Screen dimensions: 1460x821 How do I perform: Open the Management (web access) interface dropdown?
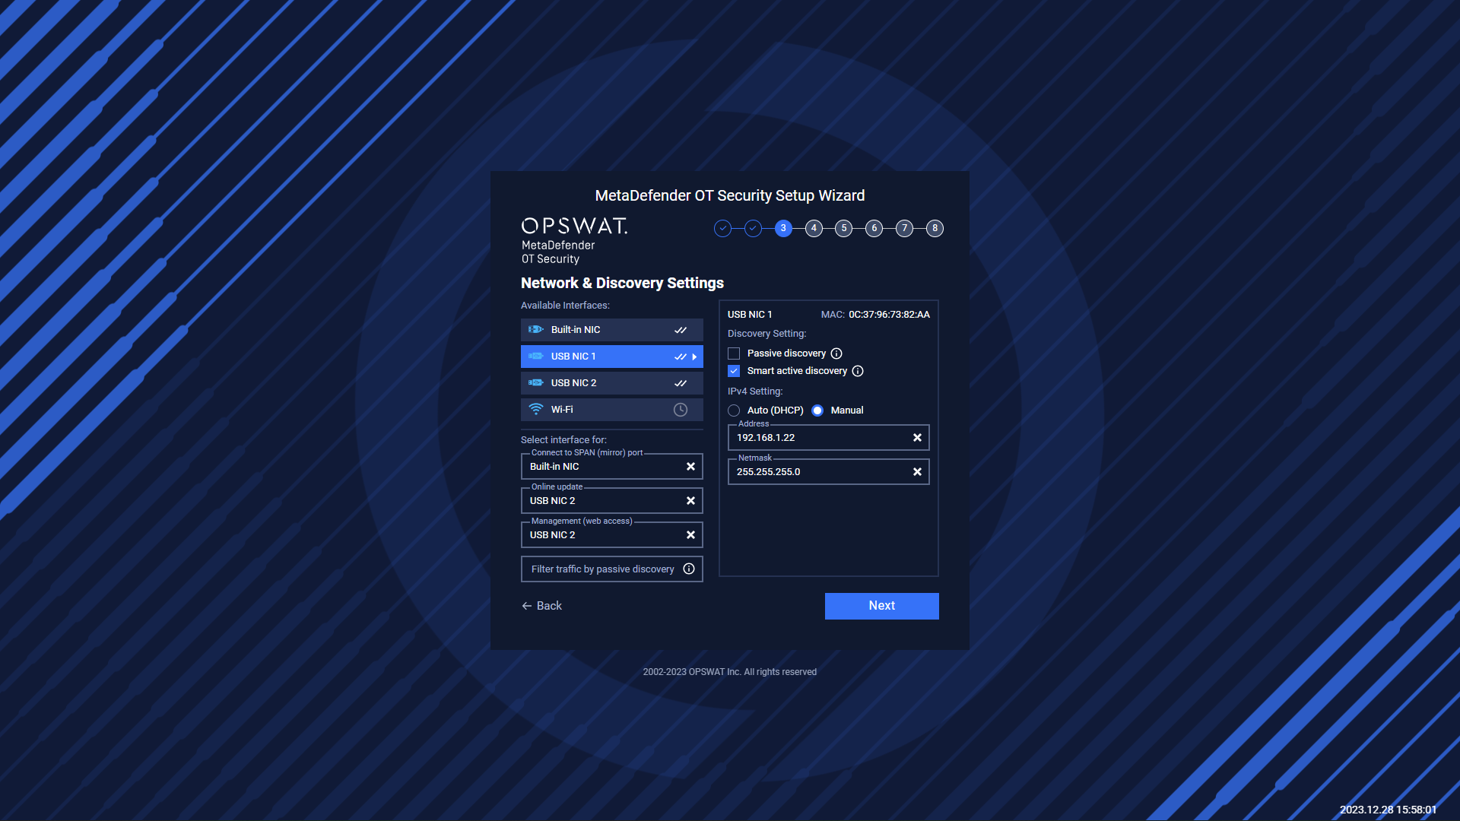click(x=611, y=535)
